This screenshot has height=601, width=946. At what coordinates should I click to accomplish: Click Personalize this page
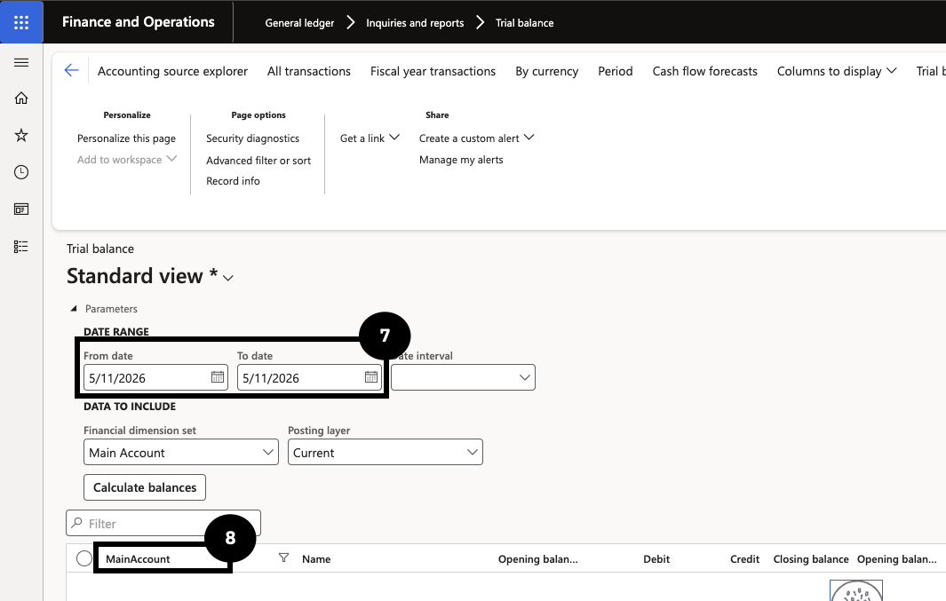point(127,138)
